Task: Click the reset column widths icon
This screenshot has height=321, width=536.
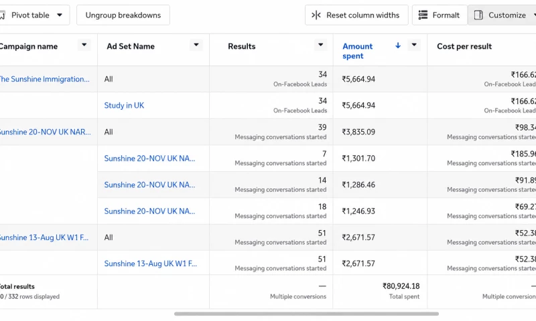Action: pos(316,15)
